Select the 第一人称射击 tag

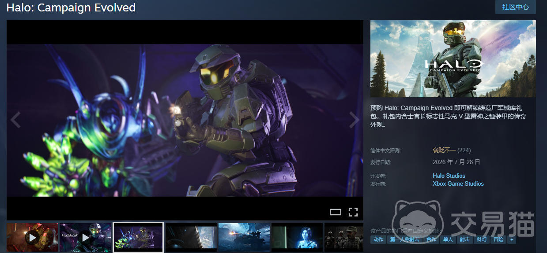(405, 239)
